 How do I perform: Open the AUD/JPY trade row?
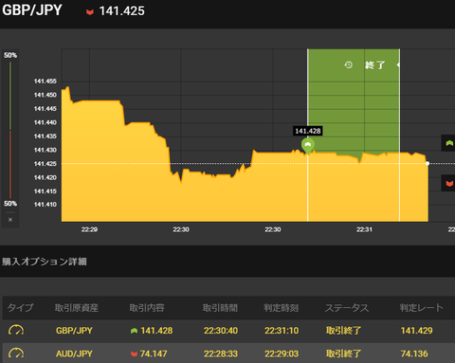click(228, 354)
